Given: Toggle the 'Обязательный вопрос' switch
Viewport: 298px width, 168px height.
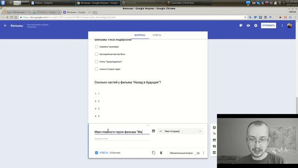Looking at the screenshot, I should (197, 153).
